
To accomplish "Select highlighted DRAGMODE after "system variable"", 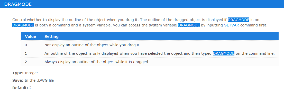I will click(x=189, y=25).
